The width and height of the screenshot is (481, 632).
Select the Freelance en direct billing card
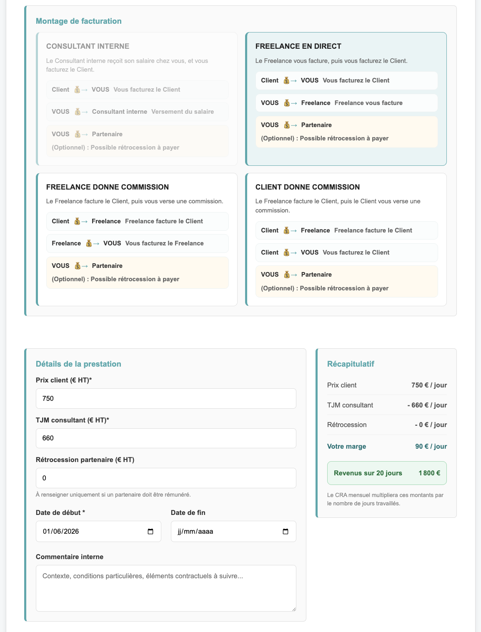pyautogui.click(x=346, y=99)
